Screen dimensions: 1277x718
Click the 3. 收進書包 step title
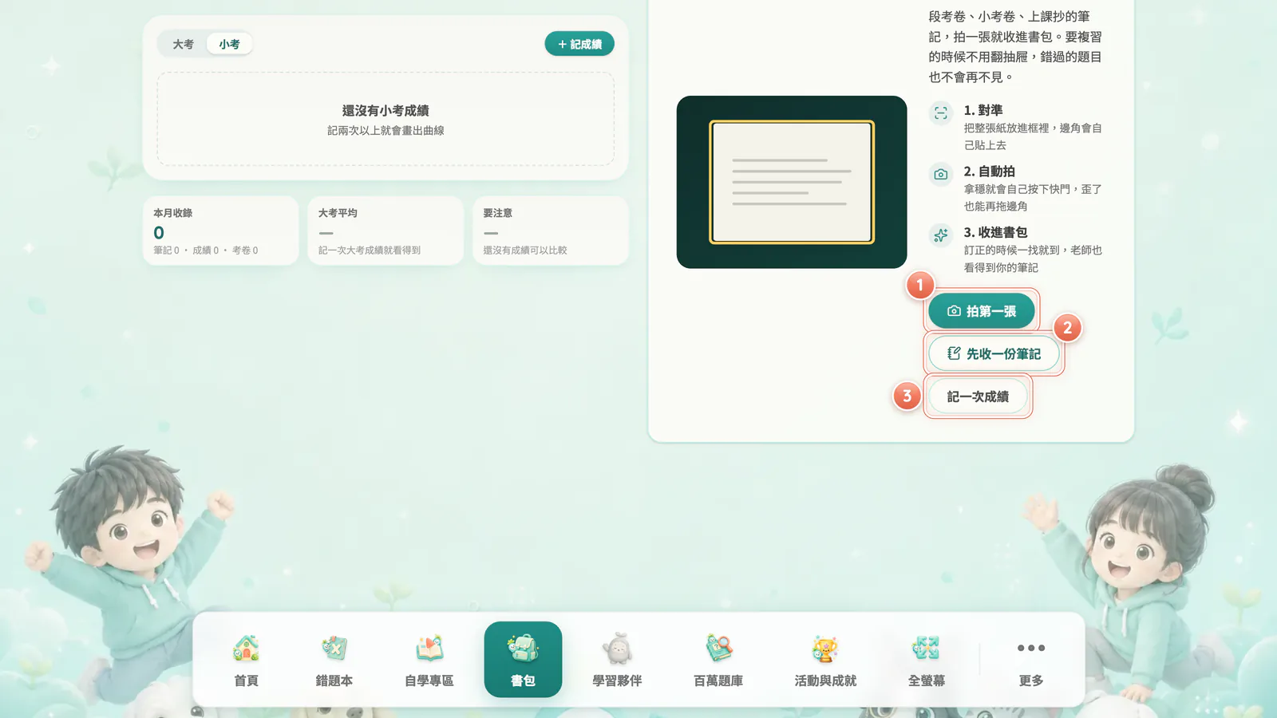coord(995,232)
